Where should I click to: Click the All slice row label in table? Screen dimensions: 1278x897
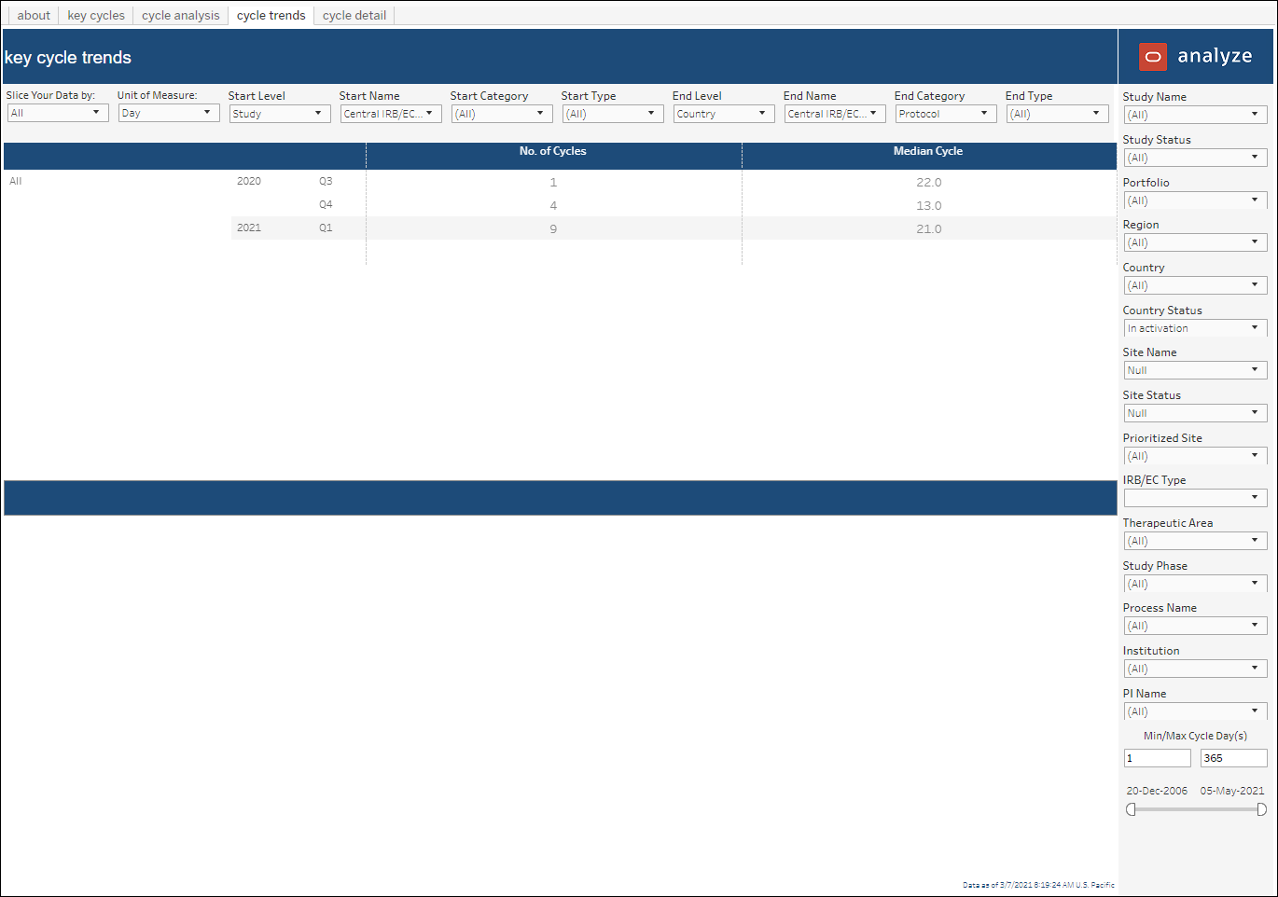pos(16,181)
